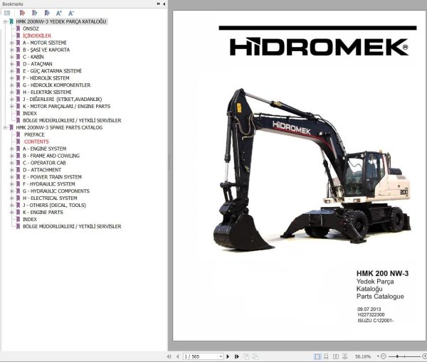Collapse HMK 200NW-3 YEDEK PARÇA KATALOĞU tree

pos(5,21)
